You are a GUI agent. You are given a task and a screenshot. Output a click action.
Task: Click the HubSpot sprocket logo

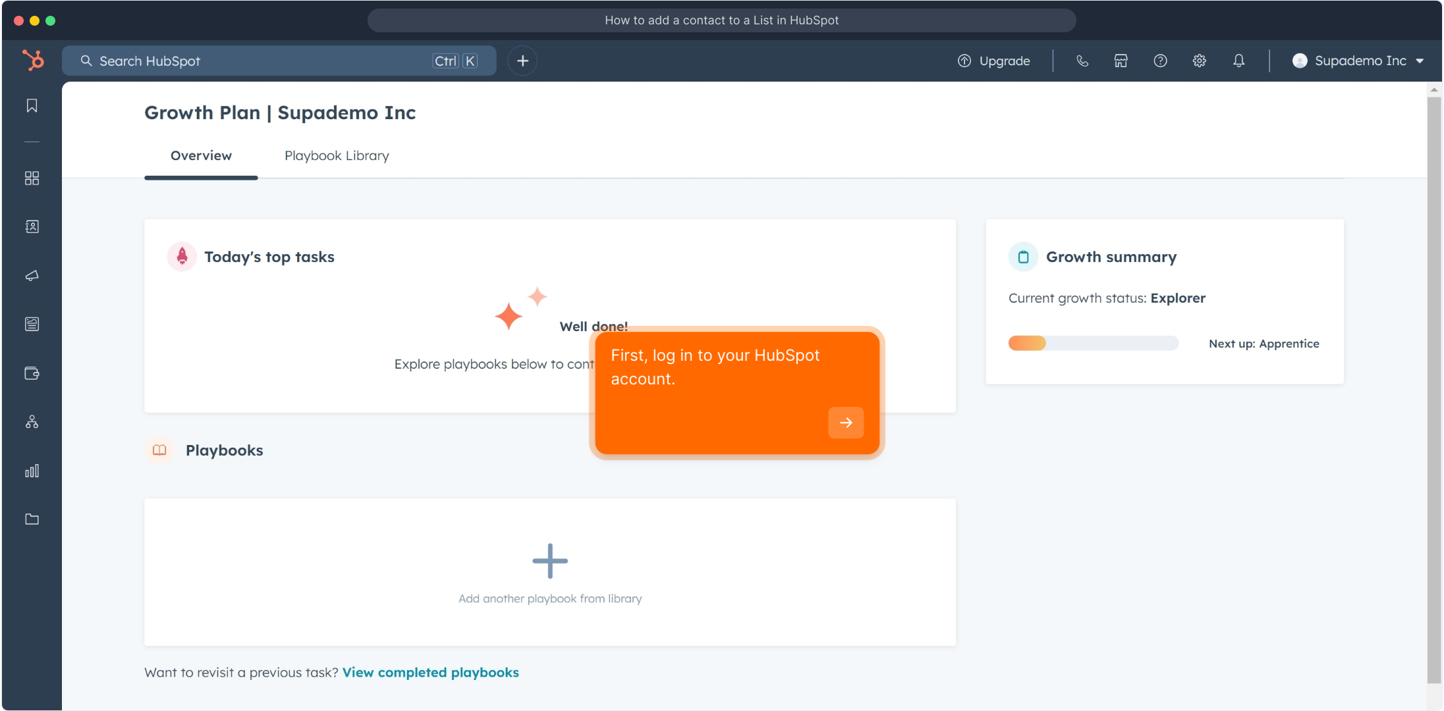click(32, 61)
